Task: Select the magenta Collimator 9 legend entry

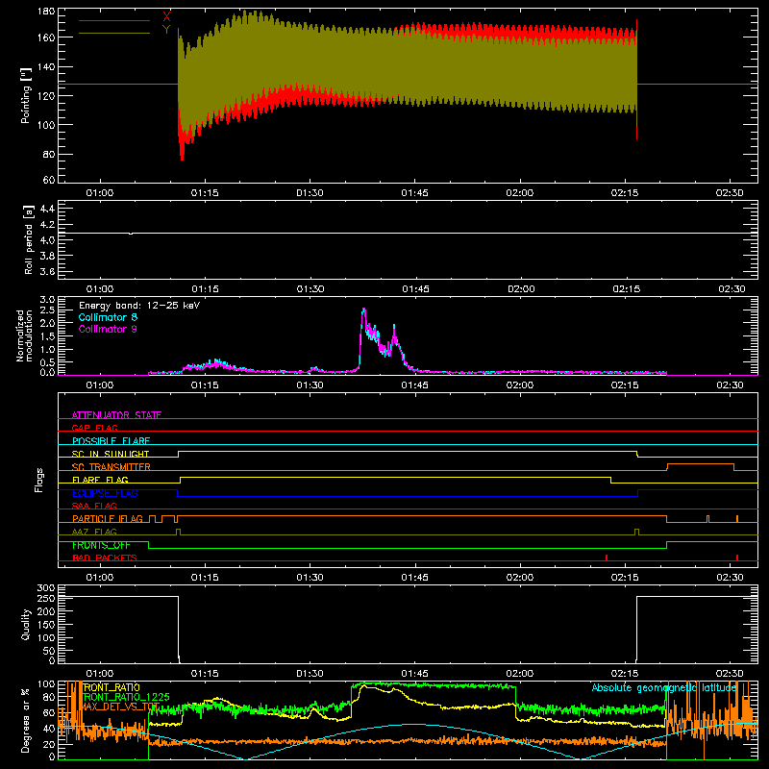Action: (108, 329)
